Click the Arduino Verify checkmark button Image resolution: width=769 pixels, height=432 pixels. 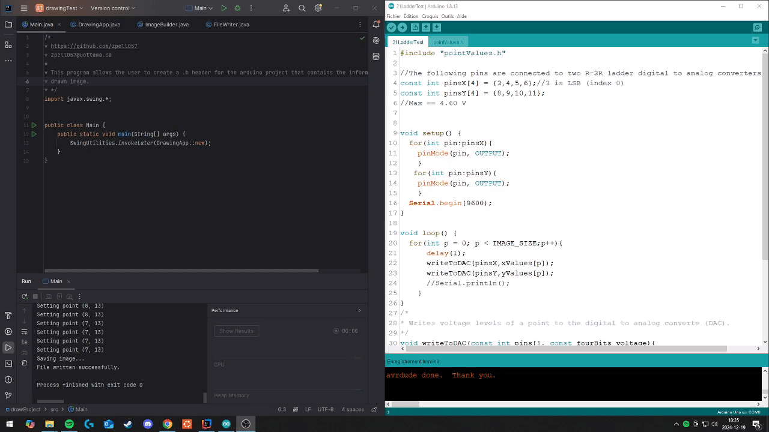click(391, 28)
